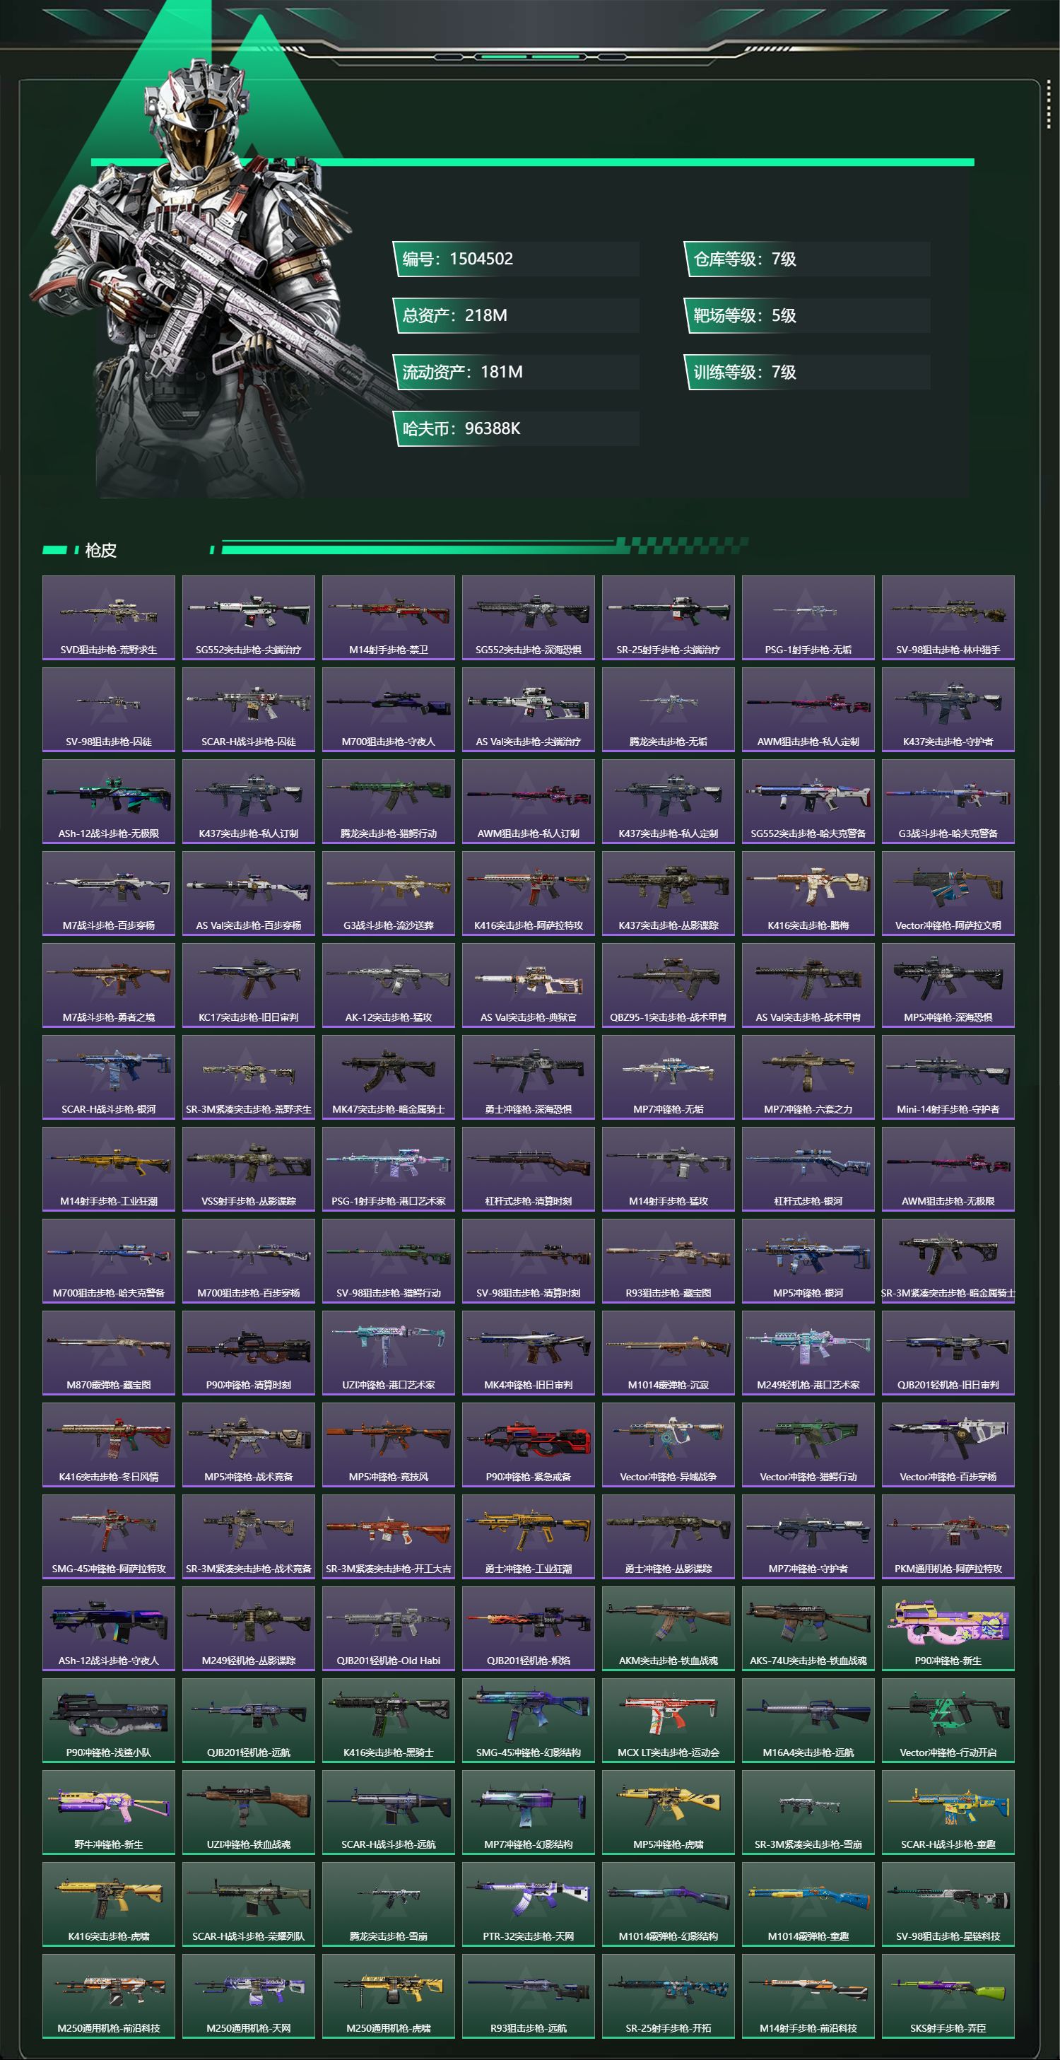The width and height of the screenshot is (1060, 2060).
Task: Click the 哈夫币 96388K balance field
Action: pos(516,428)
